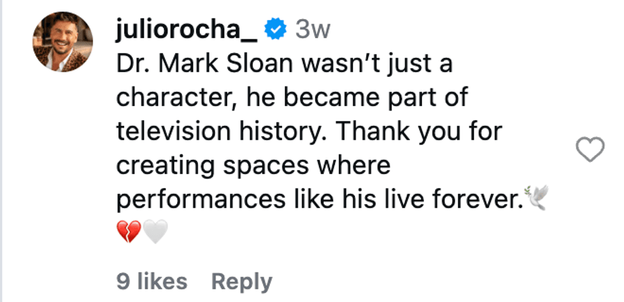624x302 pixels.
Task: View the 9 likes list
Action: (152, 282)
